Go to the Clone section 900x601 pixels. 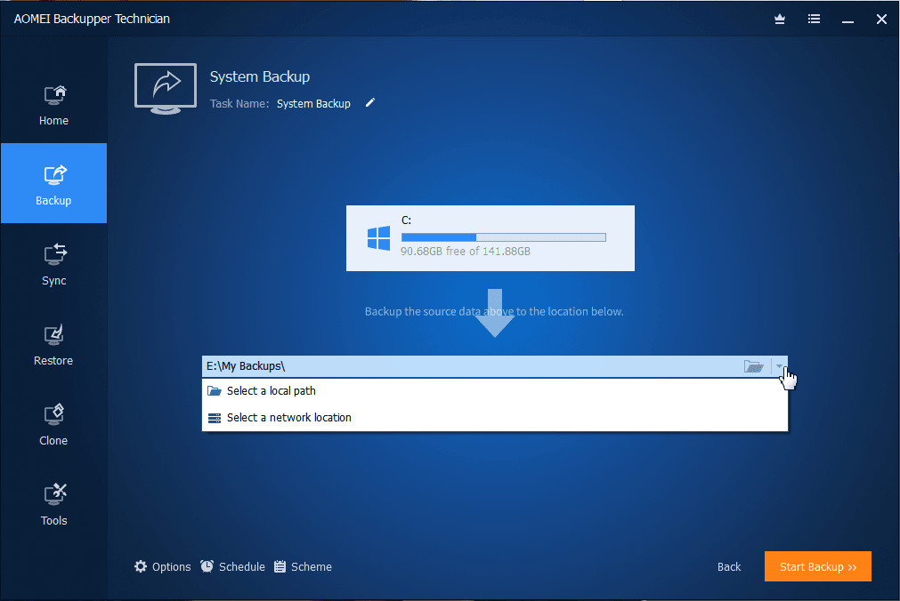(x=54, y=424)
